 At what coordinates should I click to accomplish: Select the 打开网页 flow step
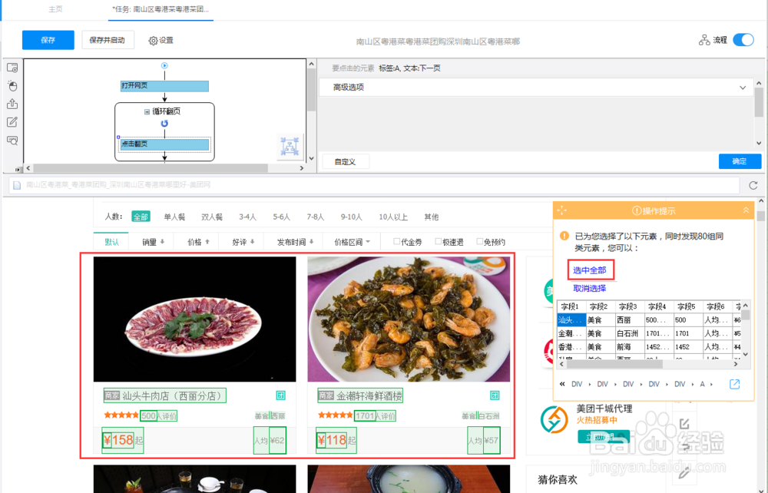[x=164, y=86]
